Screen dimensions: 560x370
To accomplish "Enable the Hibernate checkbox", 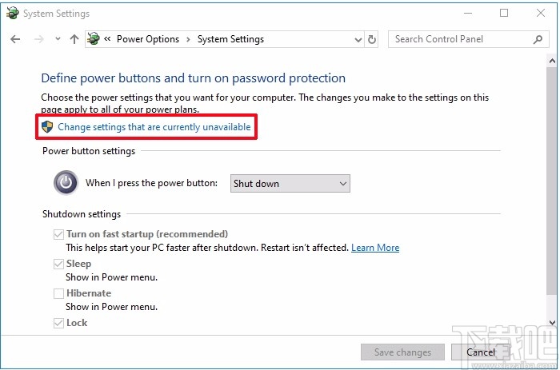I will [x=58, y=293].
